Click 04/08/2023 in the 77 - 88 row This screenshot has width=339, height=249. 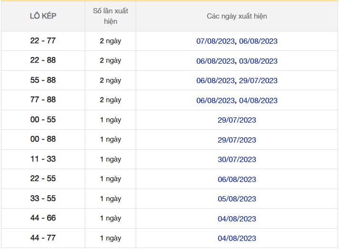tap(258, 101)
